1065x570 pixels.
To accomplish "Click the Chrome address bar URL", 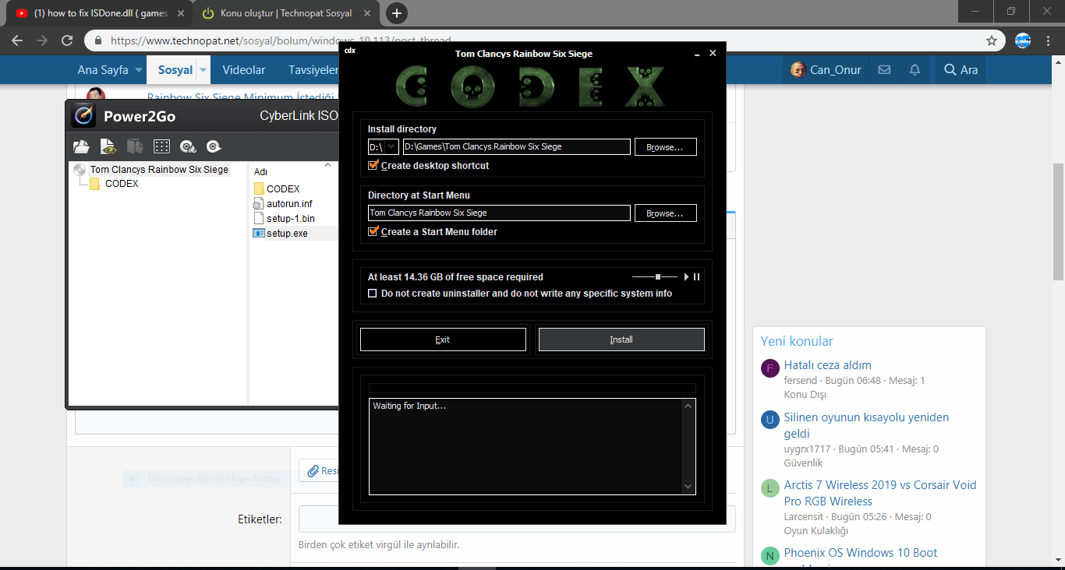I will point(280,40).
